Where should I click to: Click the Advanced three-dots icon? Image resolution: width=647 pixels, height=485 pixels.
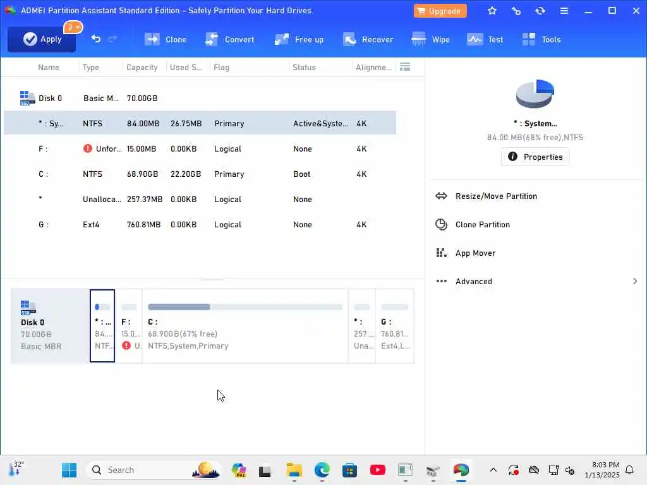click(441, 281)
